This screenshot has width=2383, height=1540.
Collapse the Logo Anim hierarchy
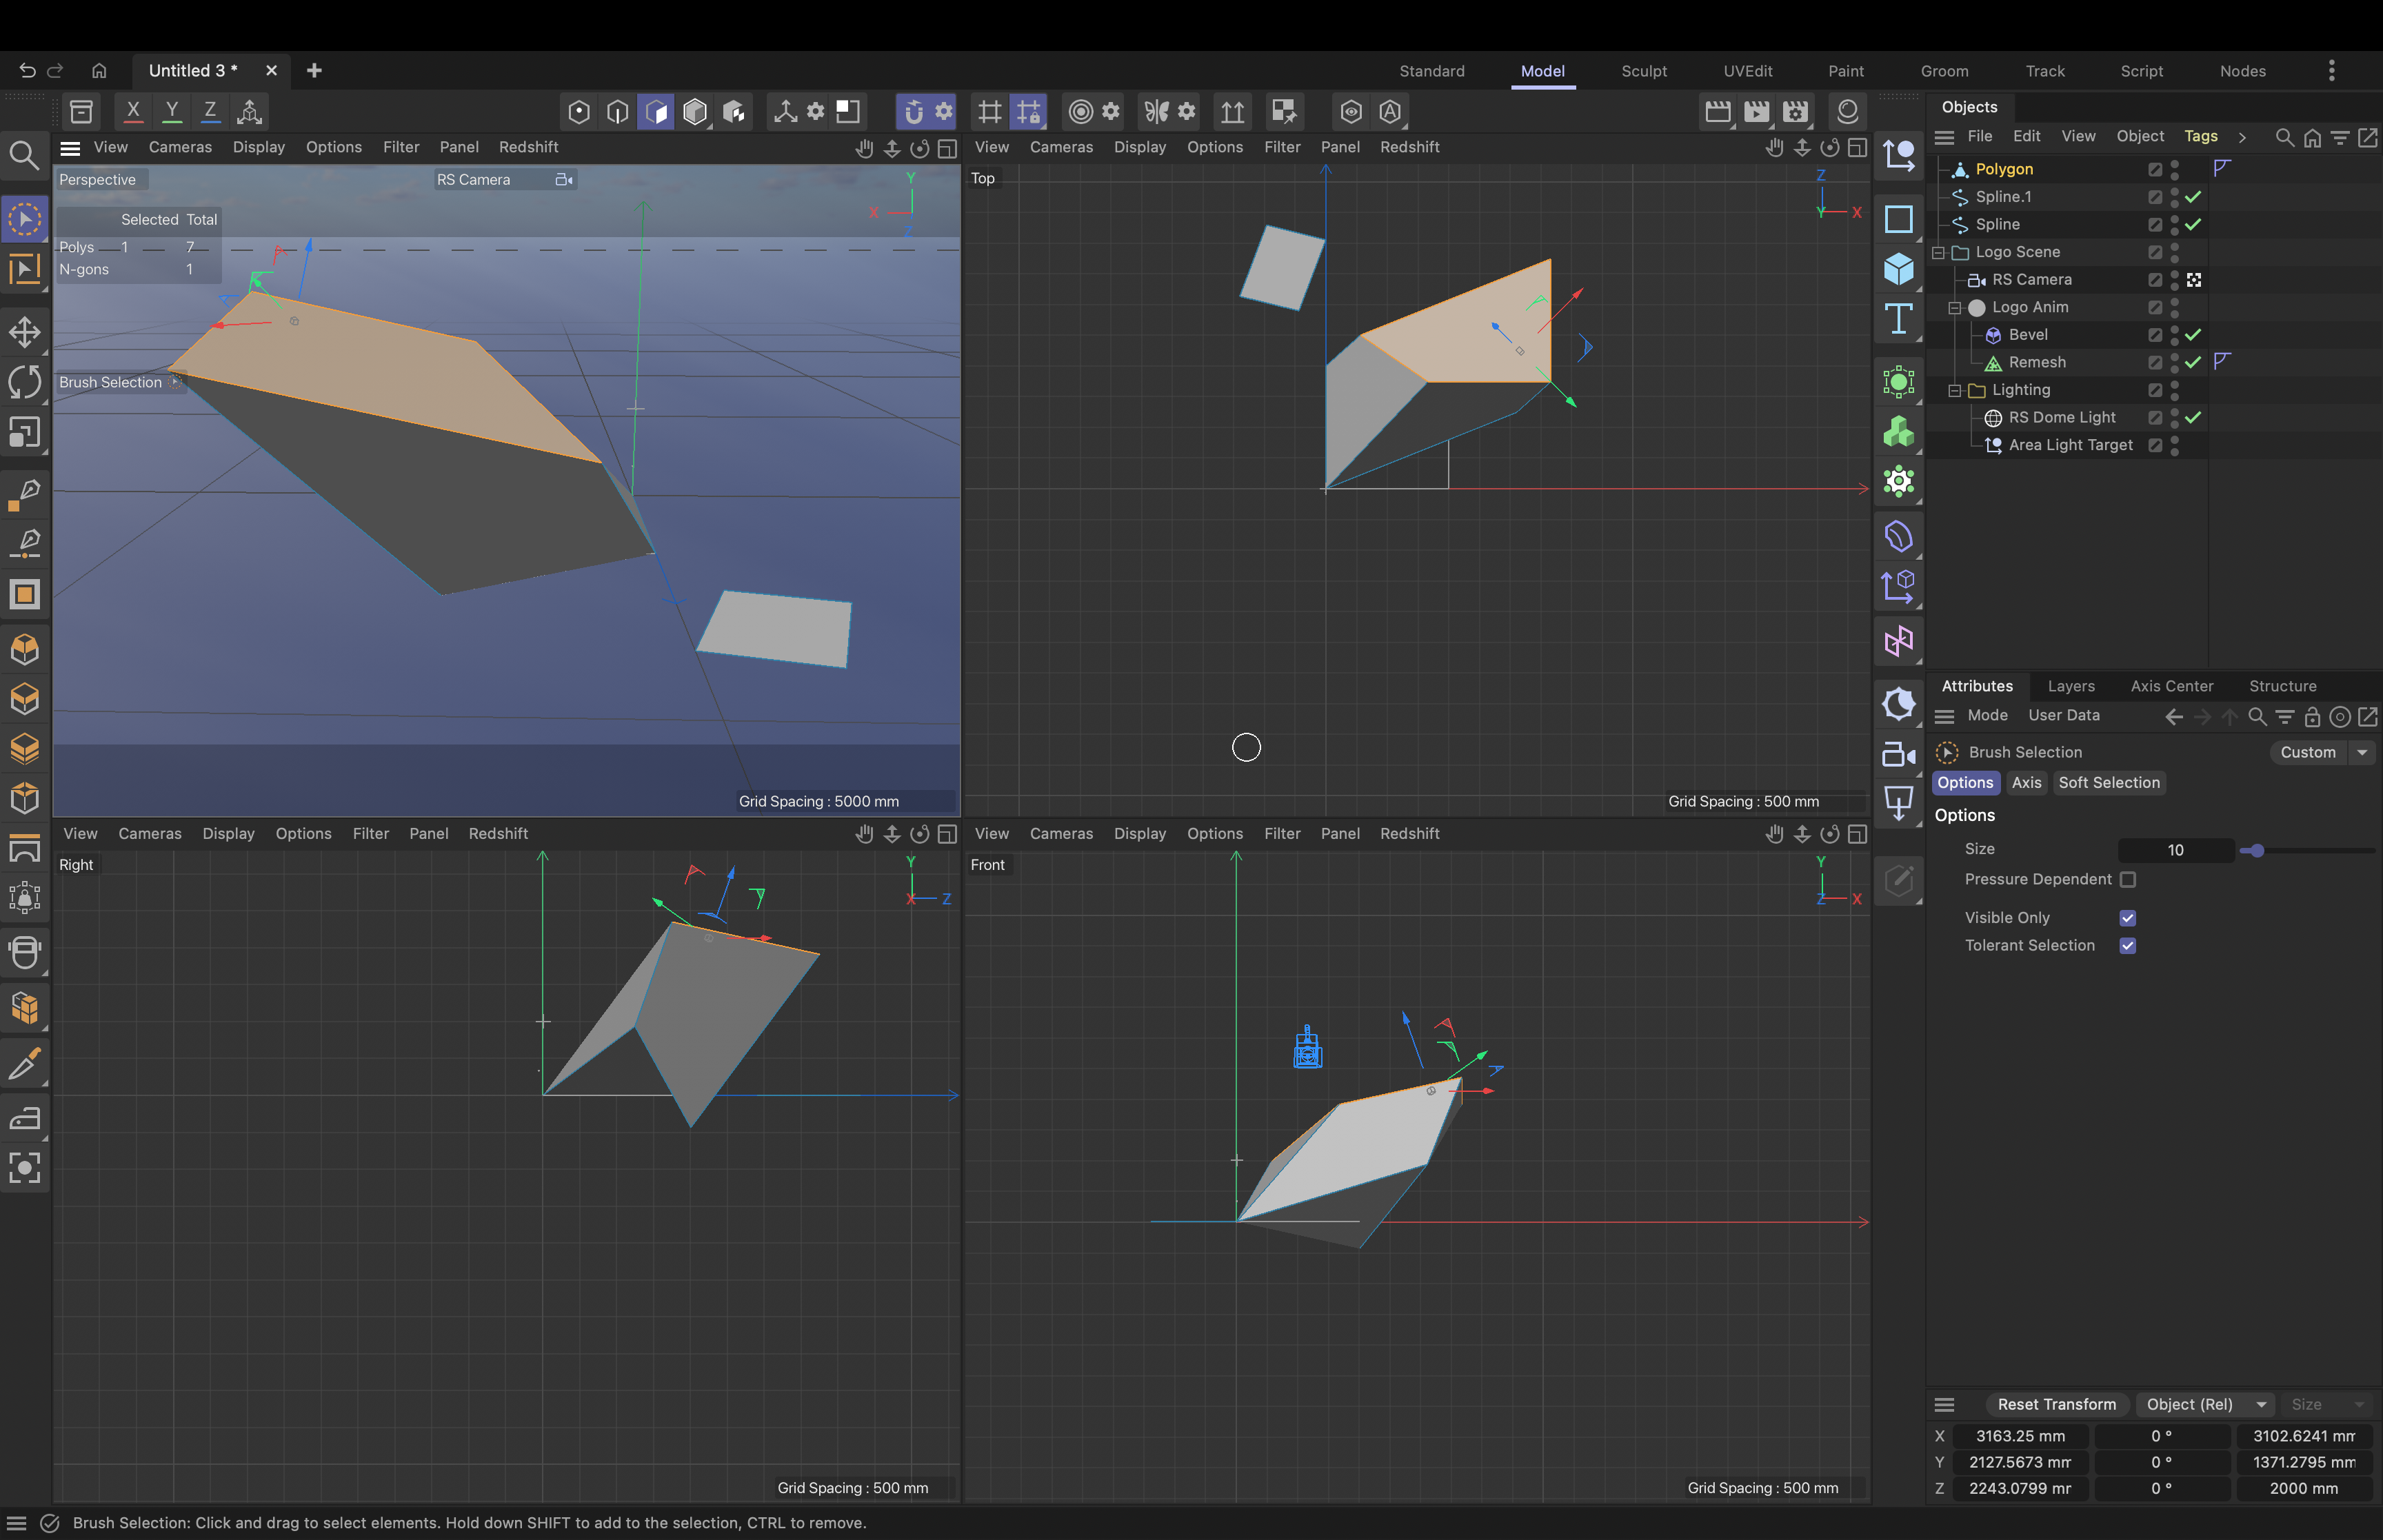point(1954,307)
